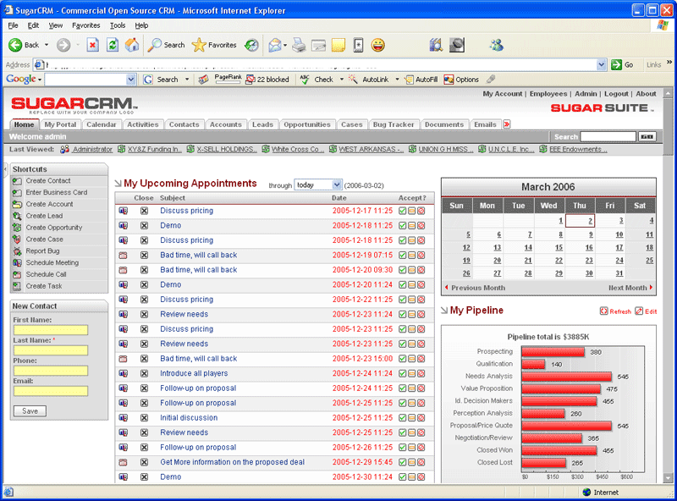Click the scroll down arrow of the page
The height and width of the screenshot is (501, 677).
point(668,478)
